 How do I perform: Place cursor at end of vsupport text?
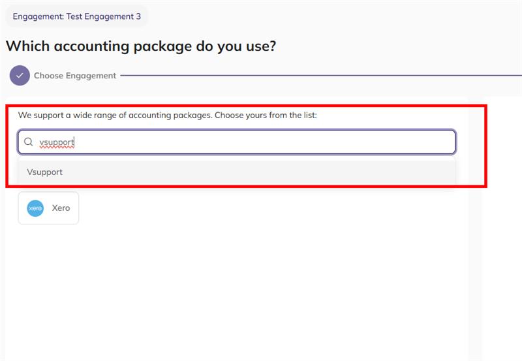[74, 142]
